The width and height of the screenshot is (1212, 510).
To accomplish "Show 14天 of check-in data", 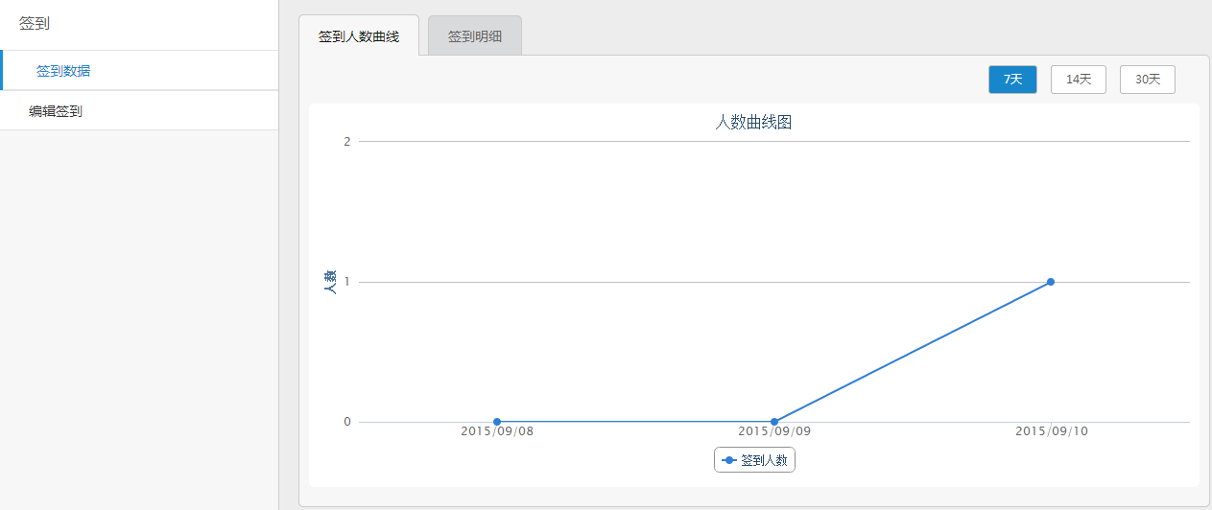I will pyautogui.click(x=1079, y=80).
